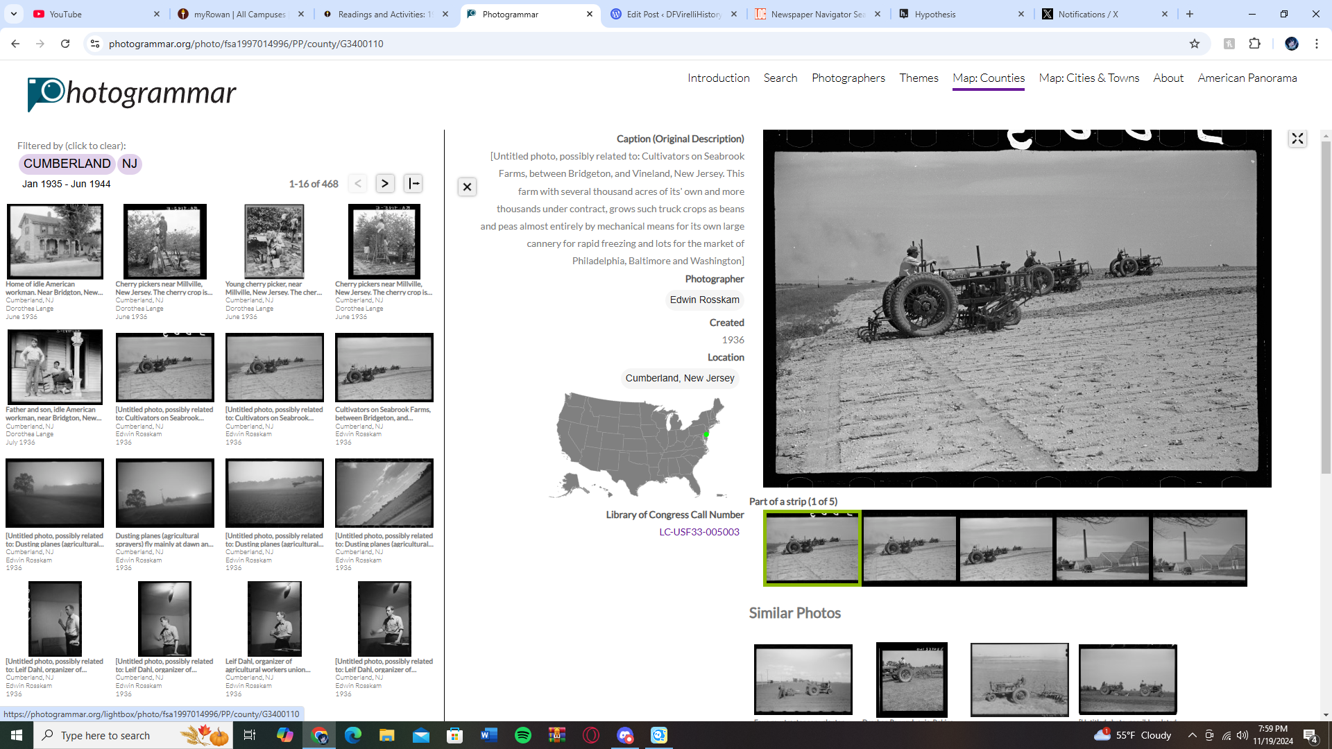Click the taskbar search box

coord(132,735)
